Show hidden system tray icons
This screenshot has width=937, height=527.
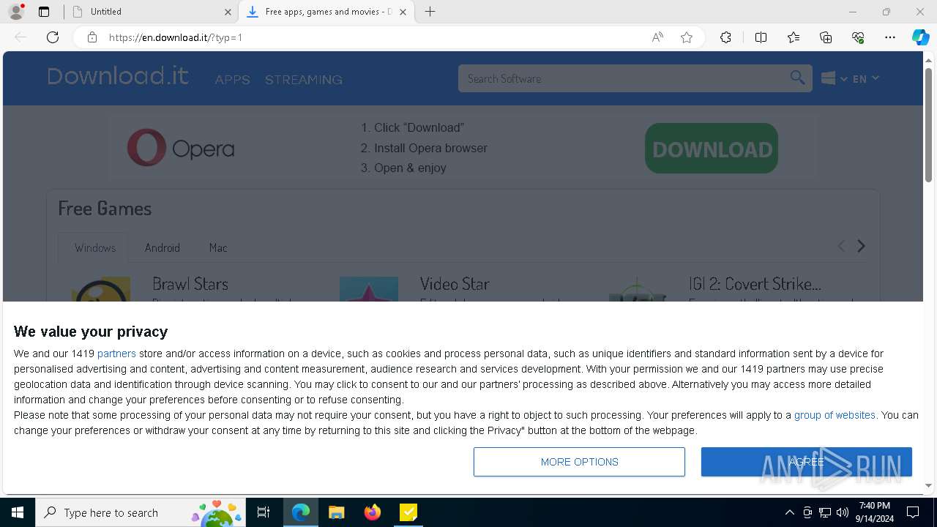pos(789,512)
